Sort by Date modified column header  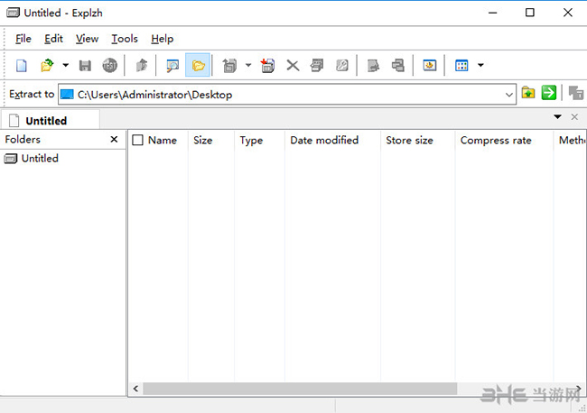(324, 141)
